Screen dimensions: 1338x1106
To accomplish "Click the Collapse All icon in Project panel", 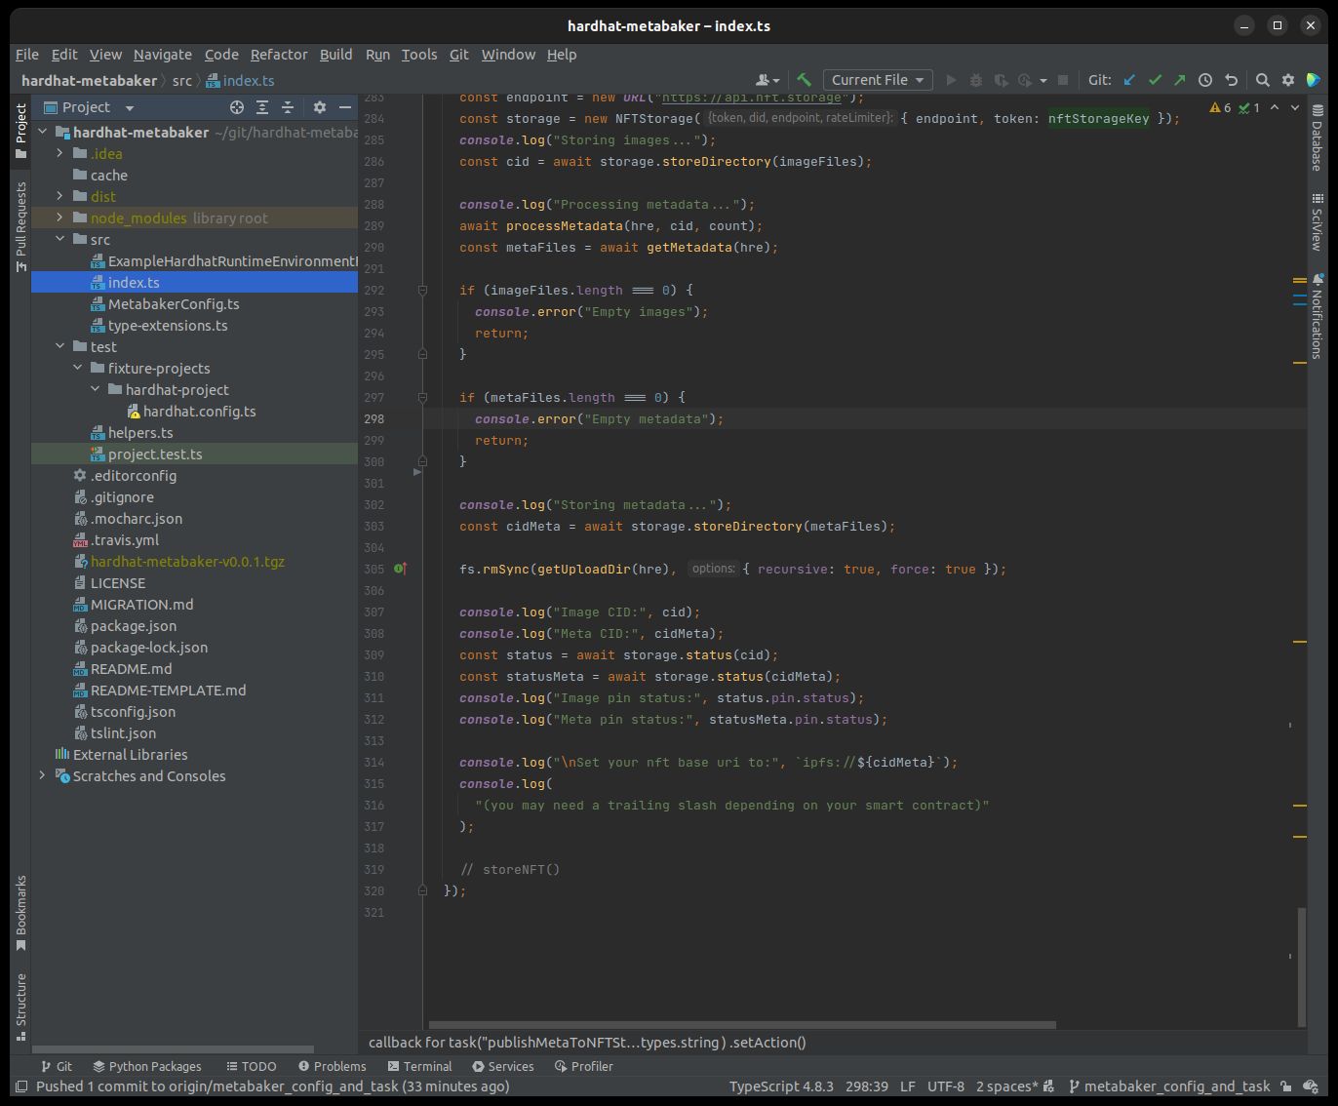I will pyautogui.click(x=287, y=107).
